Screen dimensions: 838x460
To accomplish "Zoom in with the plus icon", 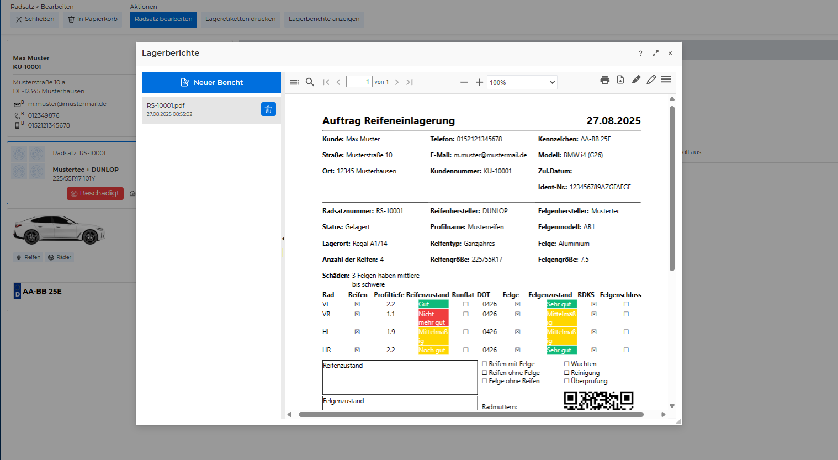I will click(480, 82).
